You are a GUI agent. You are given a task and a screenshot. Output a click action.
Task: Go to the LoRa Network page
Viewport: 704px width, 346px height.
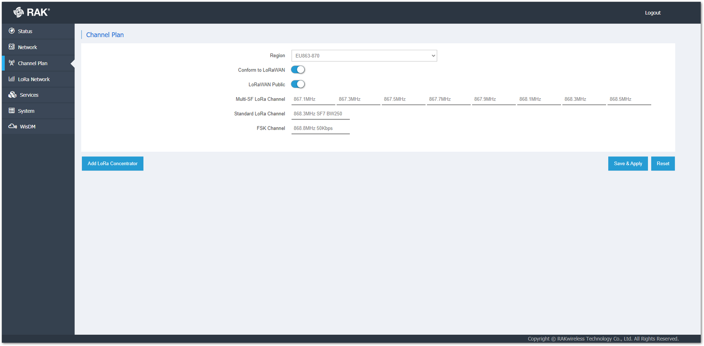[x=38, y=79]
